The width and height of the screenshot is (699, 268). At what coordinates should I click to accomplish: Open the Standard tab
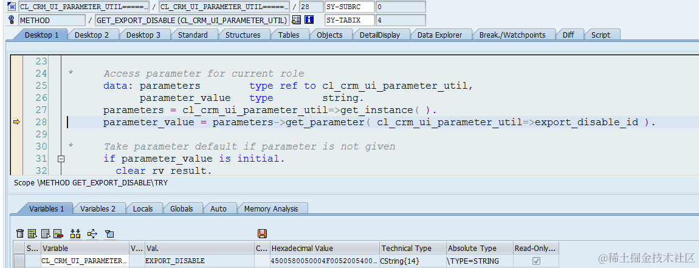193,35
